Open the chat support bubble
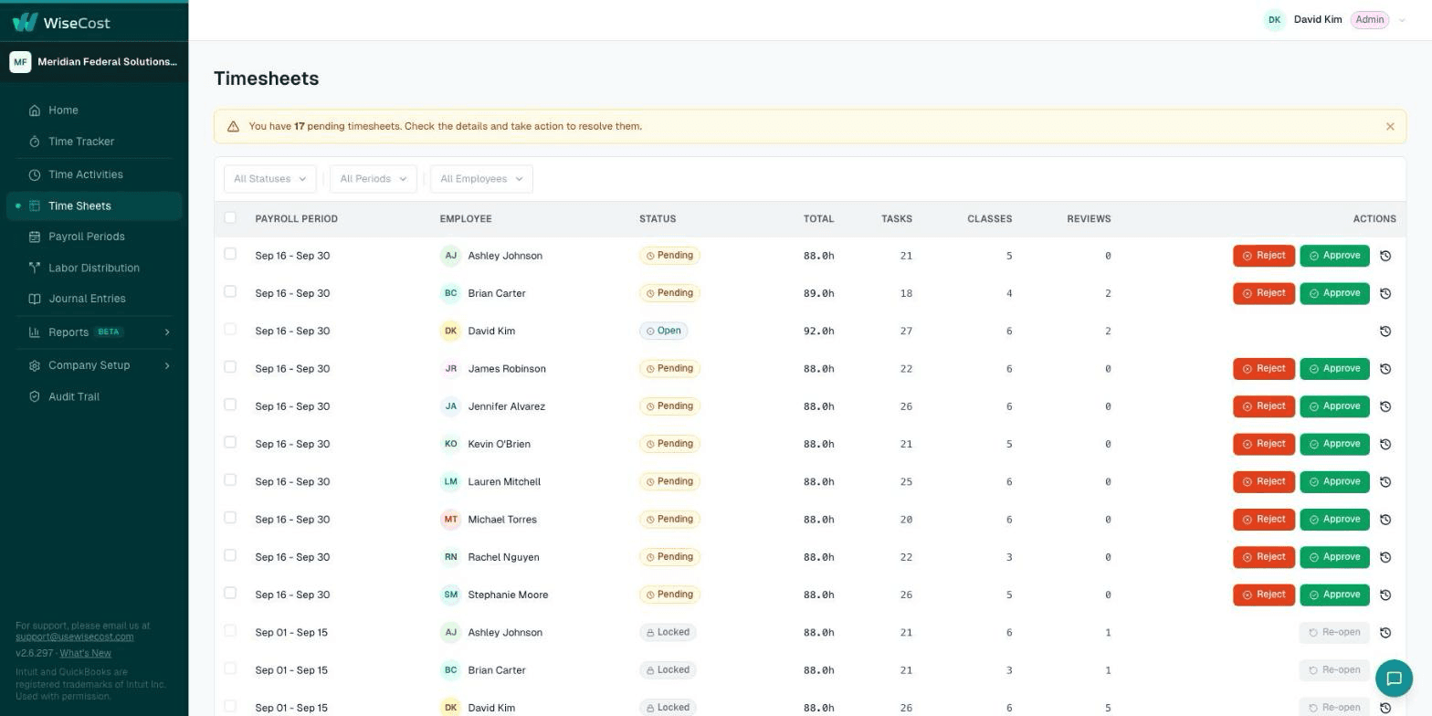 coord(1394,678)
